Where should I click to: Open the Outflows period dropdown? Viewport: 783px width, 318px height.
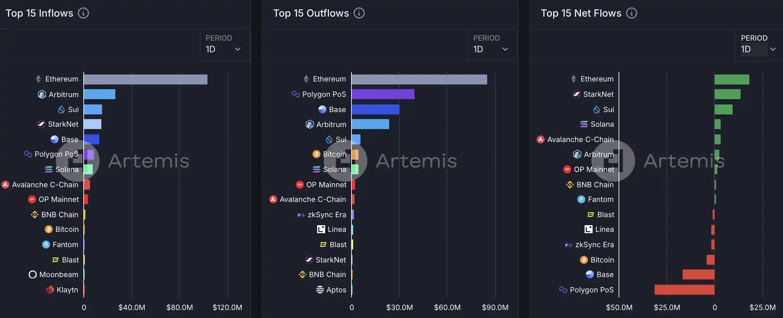[x=491, y=49]
